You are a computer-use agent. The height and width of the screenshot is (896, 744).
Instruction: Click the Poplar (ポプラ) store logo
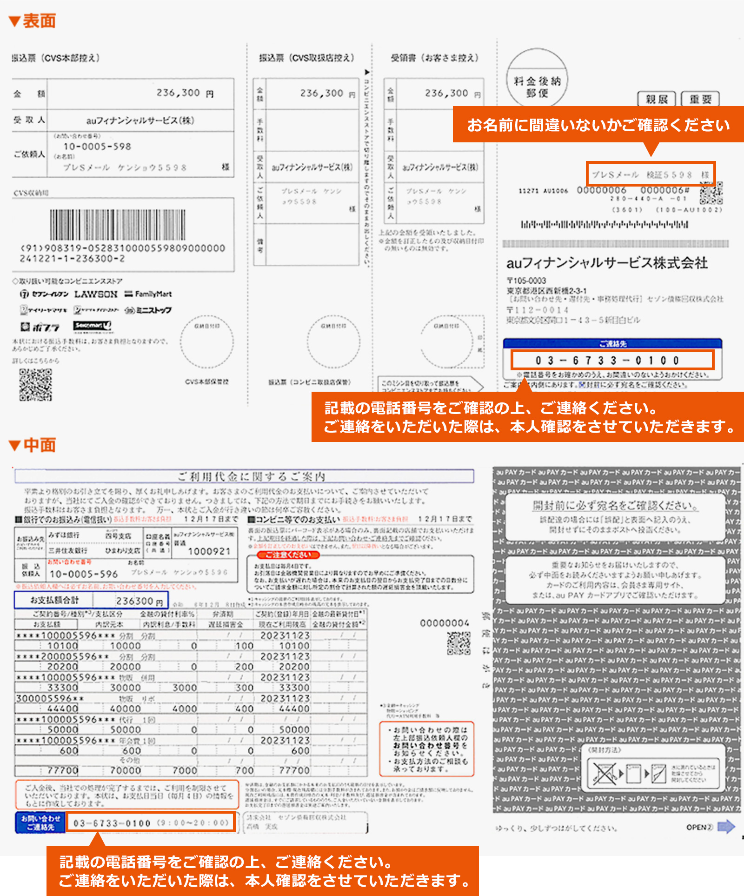coord(40,327)
